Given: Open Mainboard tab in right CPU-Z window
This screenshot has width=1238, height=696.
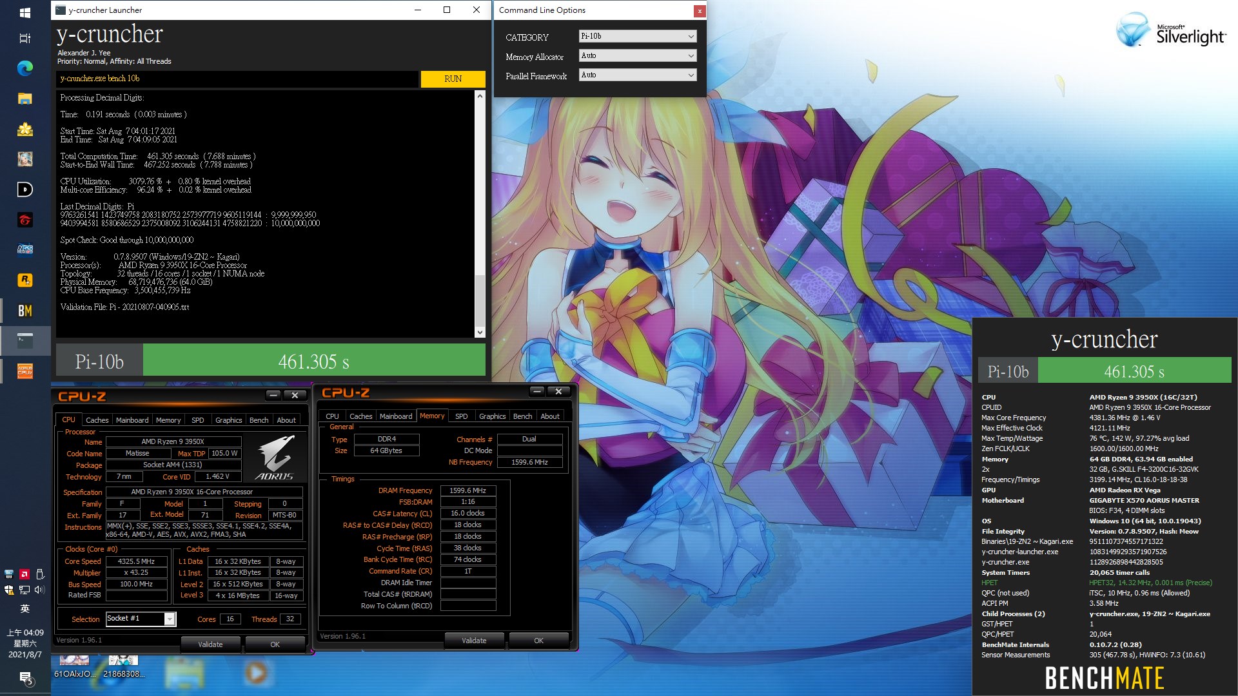Looking at the screenshot, I should (x=396, y=416).
